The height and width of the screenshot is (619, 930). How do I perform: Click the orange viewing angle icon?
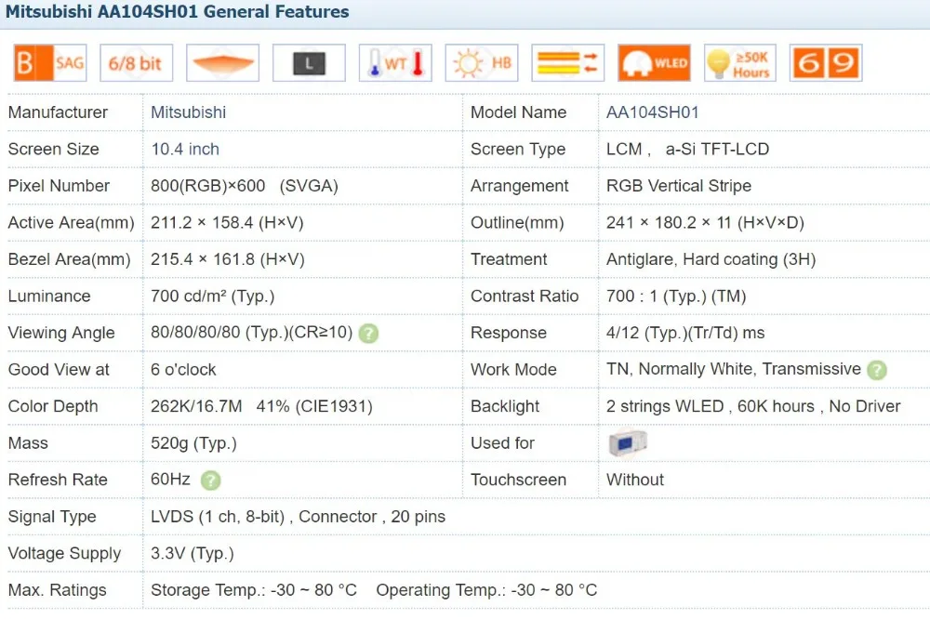pos(223,63)
